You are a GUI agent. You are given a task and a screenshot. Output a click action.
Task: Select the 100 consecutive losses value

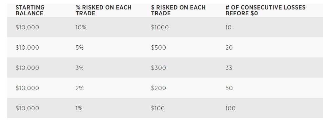coord(230,108)
